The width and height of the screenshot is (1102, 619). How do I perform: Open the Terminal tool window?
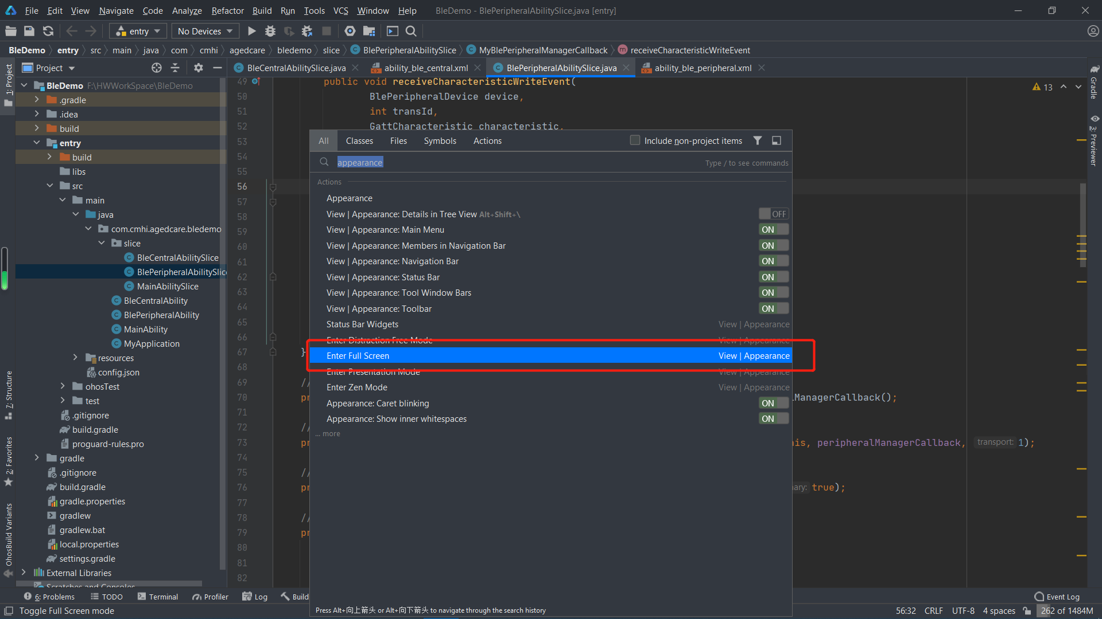tap(158, 597)
